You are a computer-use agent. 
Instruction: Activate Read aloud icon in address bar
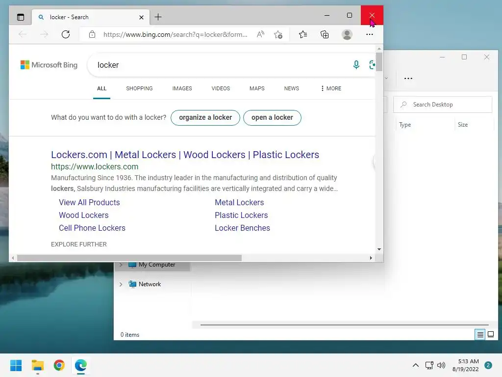point(261,34)
